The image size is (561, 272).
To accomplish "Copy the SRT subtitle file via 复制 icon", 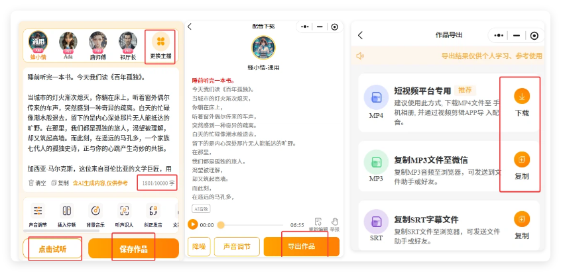I will point(522,219).
